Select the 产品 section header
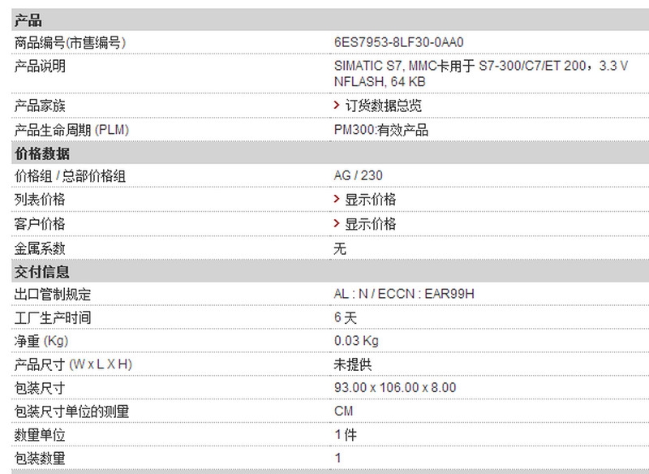This screenshot has width=649, height=474. 330,19
